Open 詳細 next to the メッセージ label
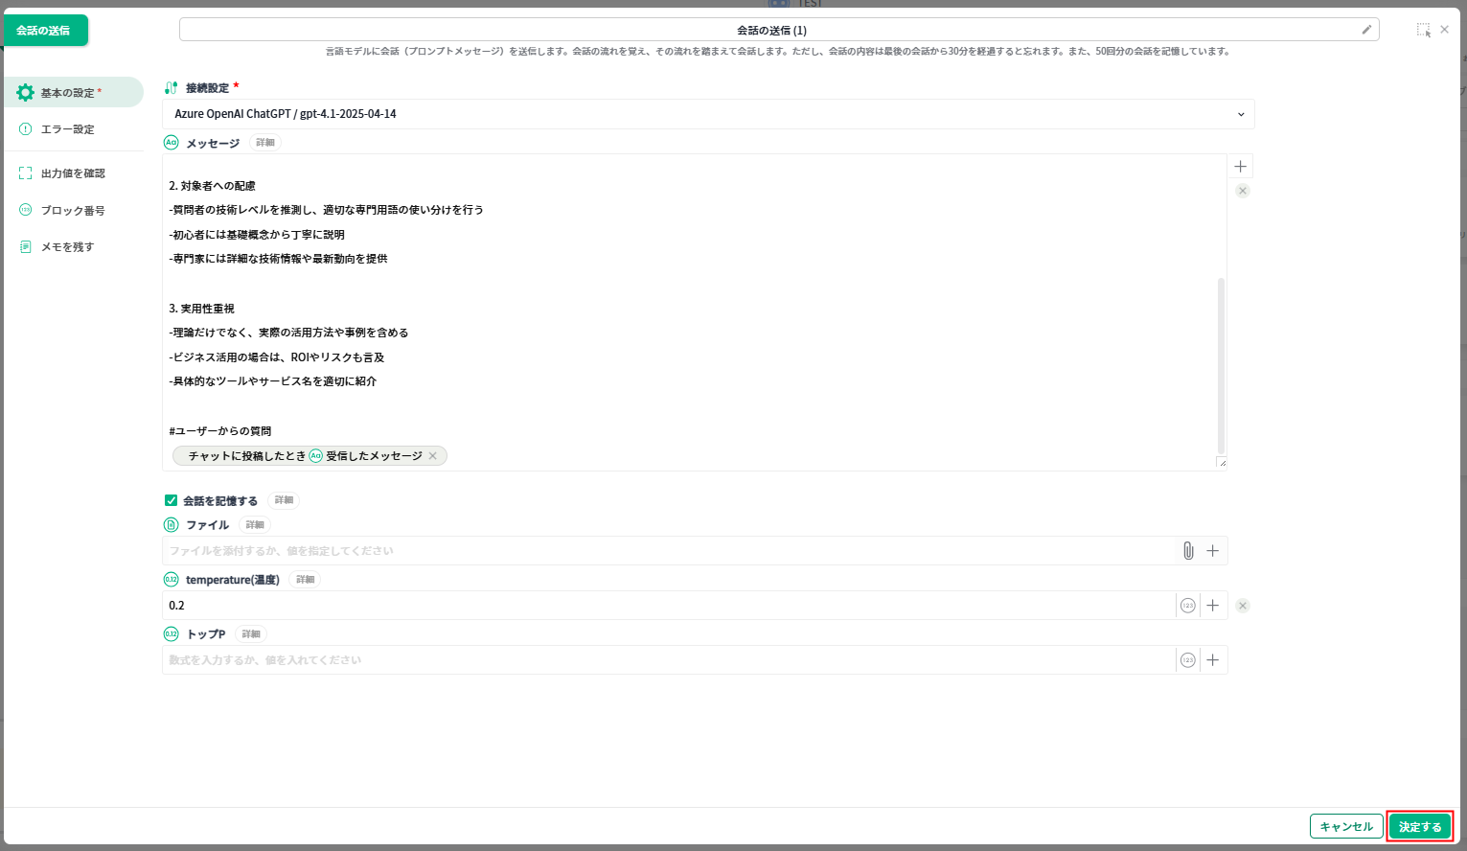1467x851 pixels. click(265, 143)
